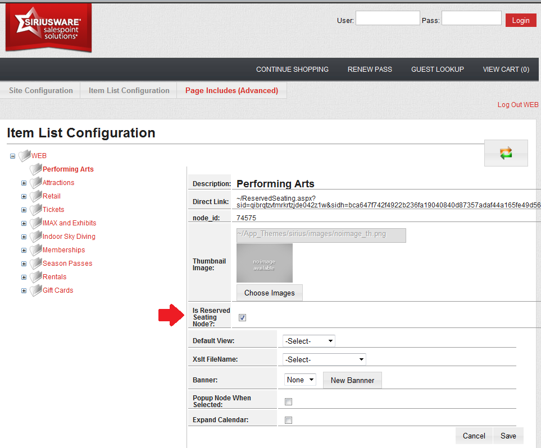Click the Gift Cards folder icon

point(36,290)
